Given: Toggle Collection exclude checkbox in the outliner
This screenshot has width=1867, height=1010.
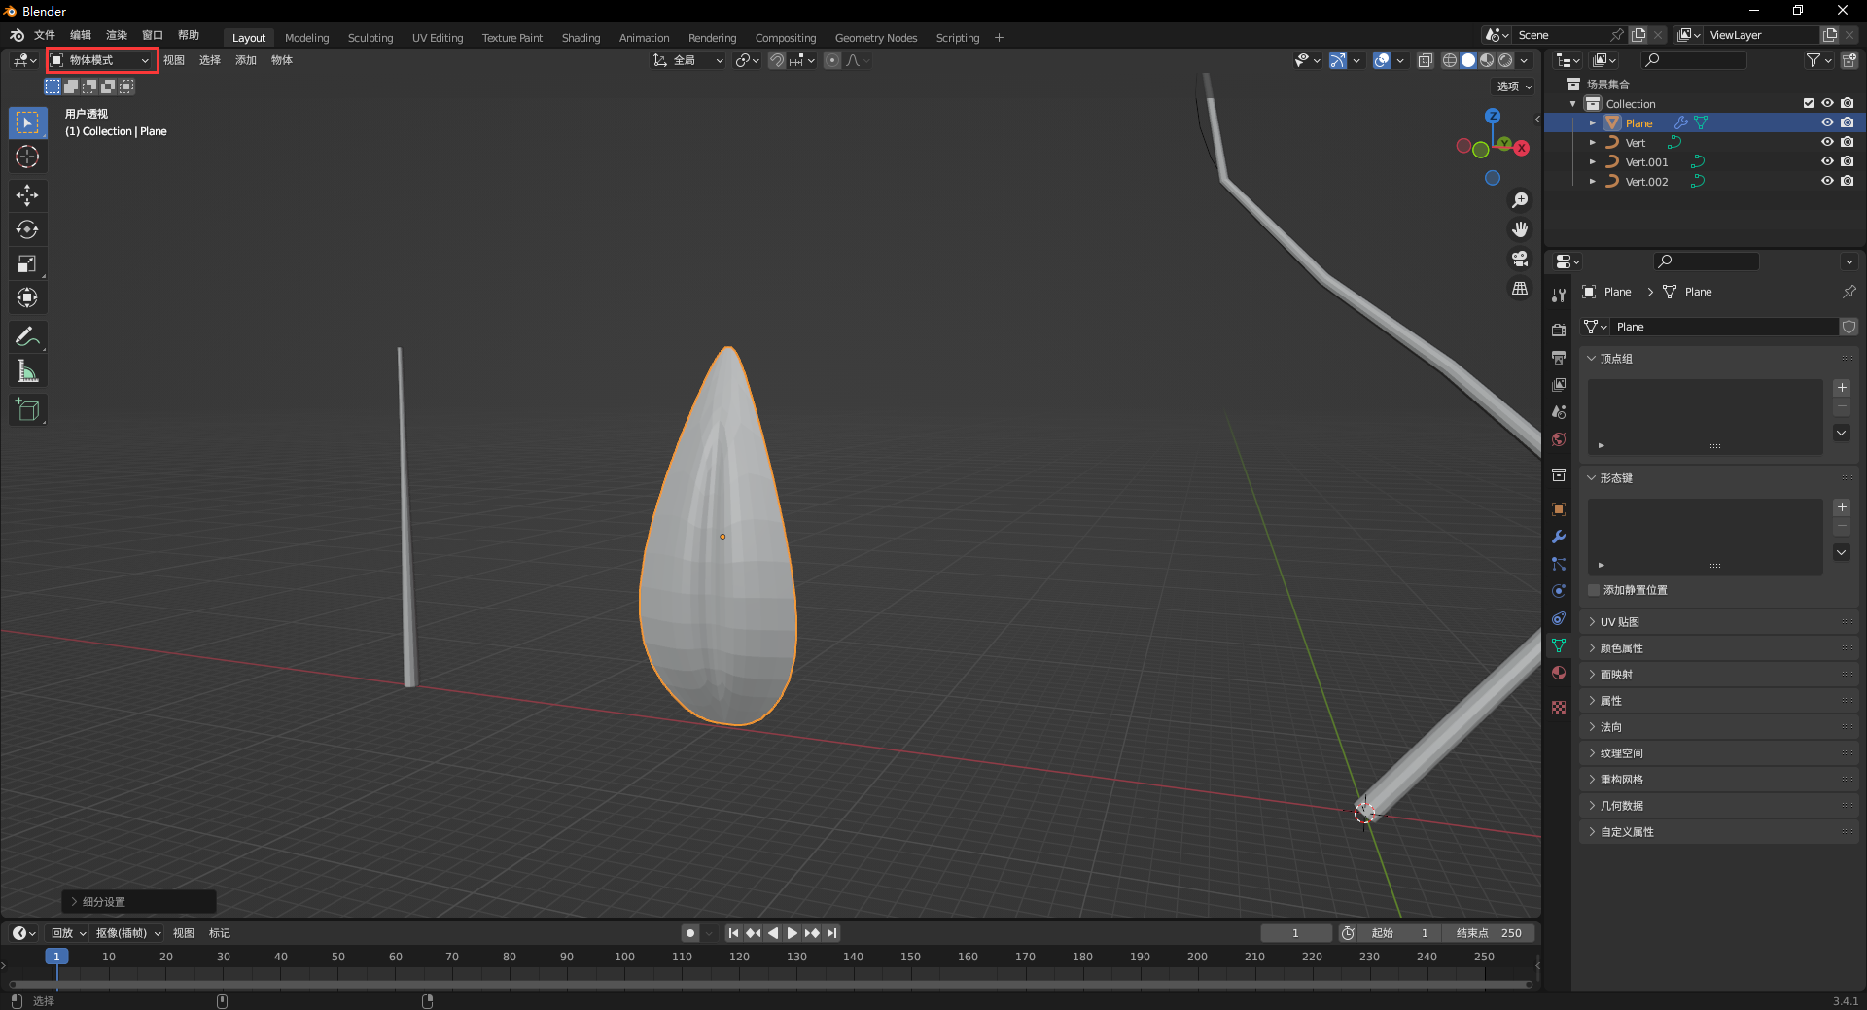Looking at the screenshot, I should tap(1808, 103).
